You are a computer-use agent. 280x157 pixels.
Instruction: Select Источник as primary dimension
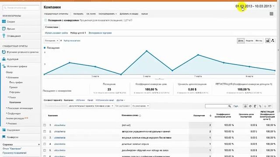pyautogui.click(x=80, y=100)
